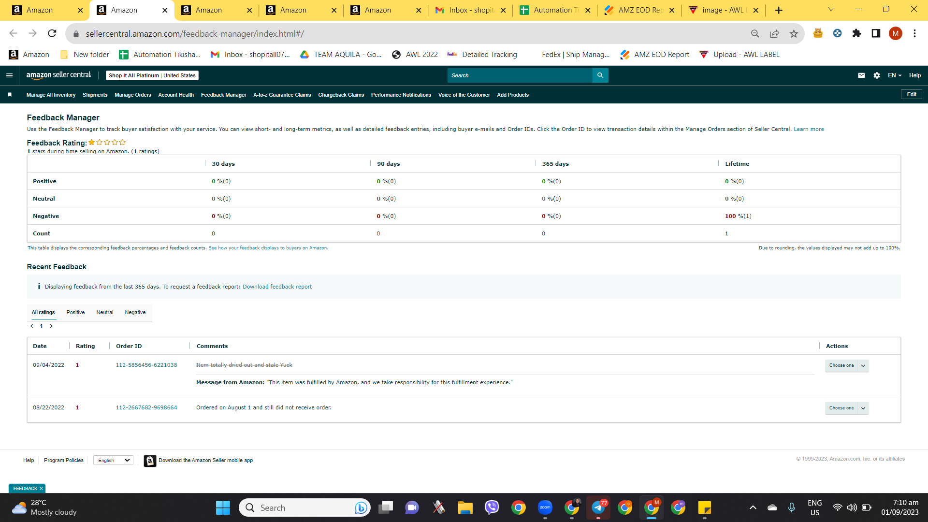The height and width of the screenshot is (522, 928).
Task: Open the Manage All Inventory menu item
Action: 51,95
